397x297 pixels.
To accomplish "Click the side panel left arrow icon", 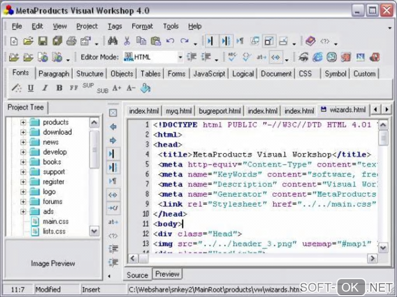I will (113, 127).
